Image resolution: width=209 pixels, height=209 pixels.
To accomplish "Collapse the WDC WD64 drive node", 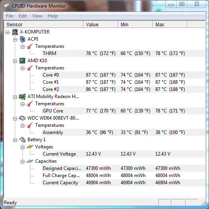I will point(15,118).
